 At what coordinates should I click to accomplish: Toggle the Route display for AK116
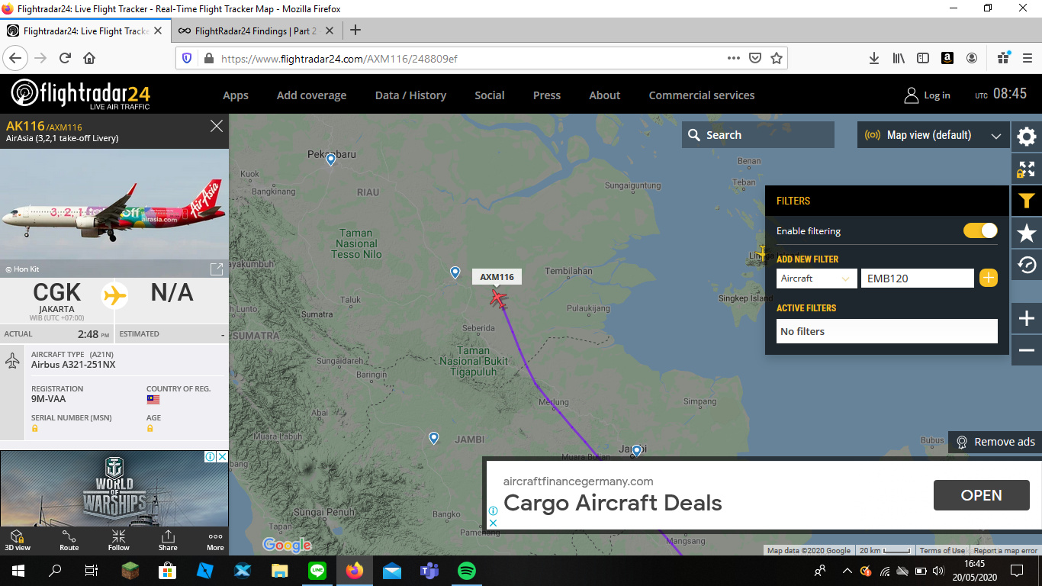(x=69, y=540)
